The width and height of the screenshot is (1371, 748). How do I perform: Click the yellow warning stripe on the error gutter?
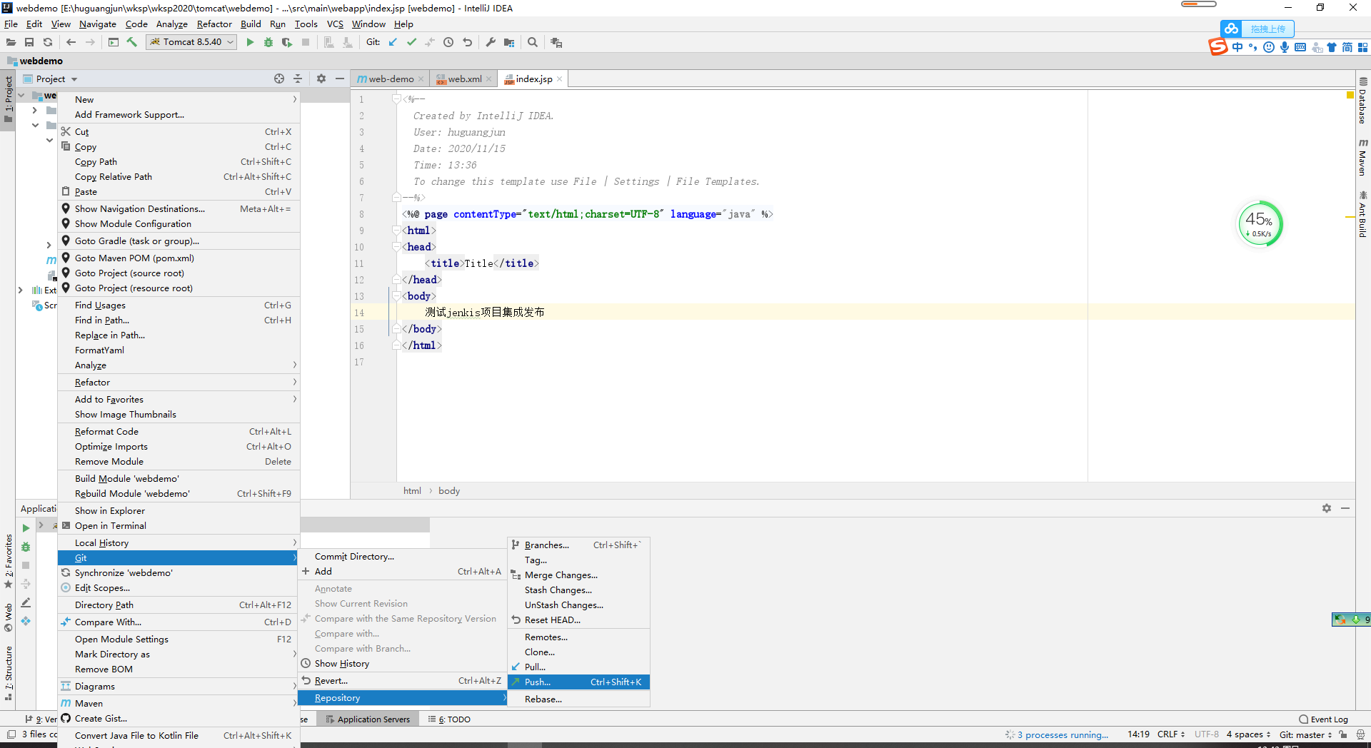1350,216
